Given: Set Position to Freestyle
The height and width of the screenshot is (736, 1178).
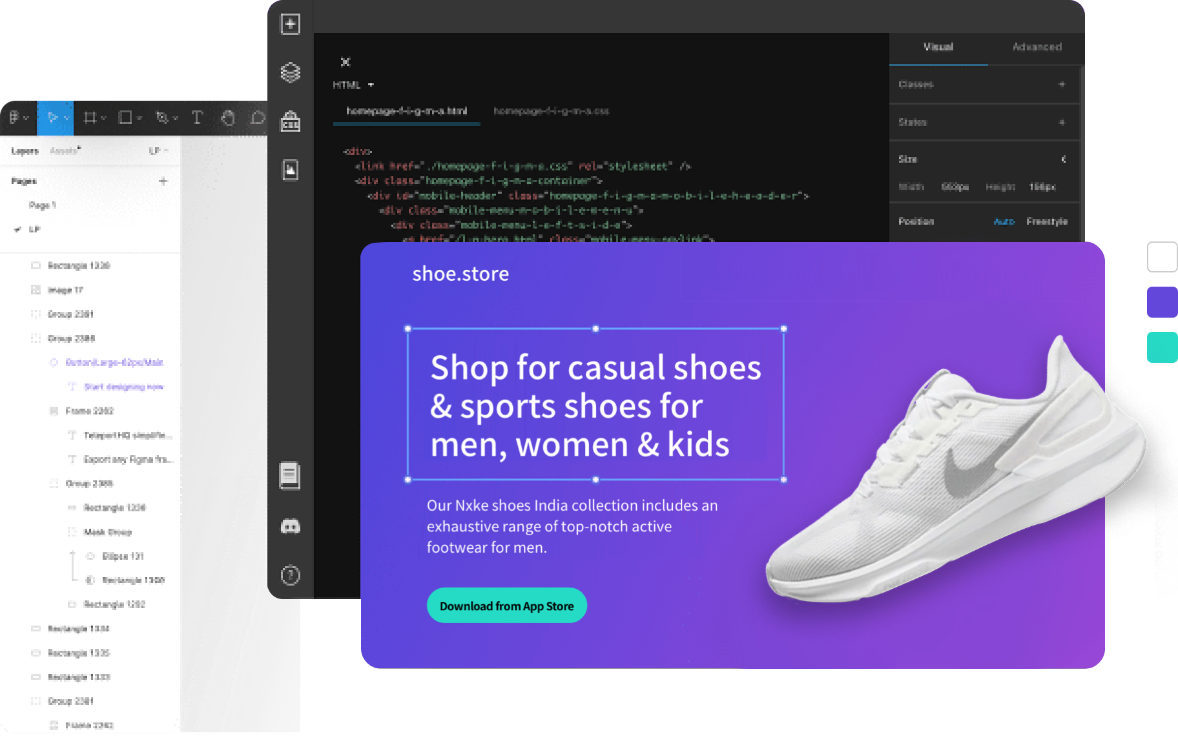Looking at the screenshot, I should click(x=1046, y=221).
